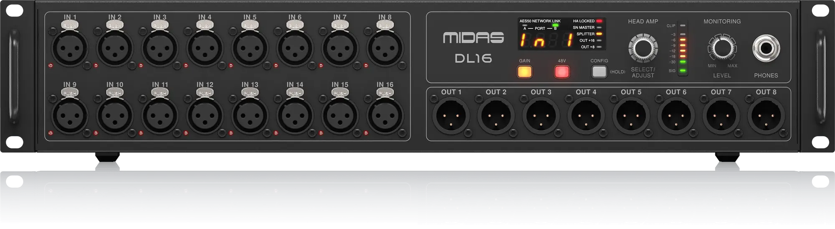Image resolution: width=835 pixels, height=229 pixels.
Task: Click the HEAD AMP label
Action: [x=643, y=21]
